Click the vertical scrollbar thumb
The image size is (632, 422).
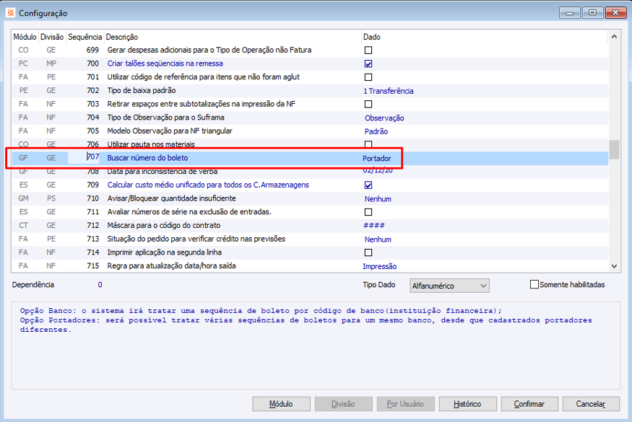tap(614, 149)
